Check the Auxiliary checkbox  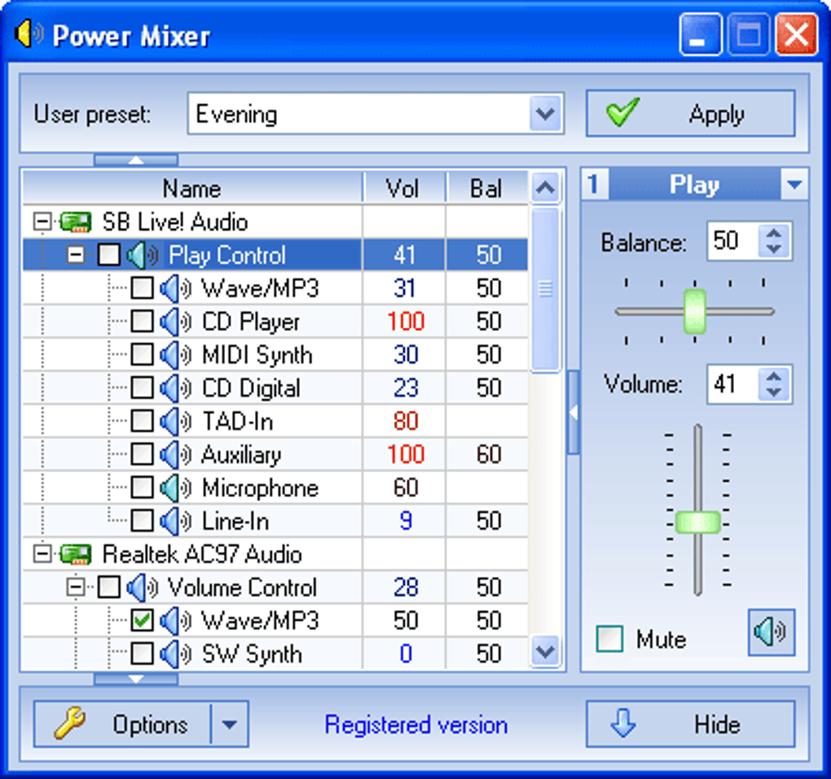(x=142, y=454)
